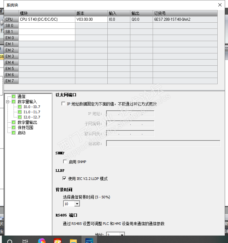Click the SB 1 module cell

(x=47, y=32)
